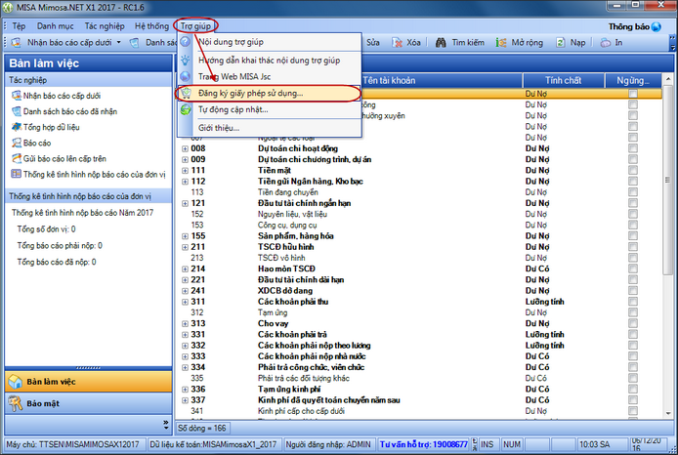Expand account 311 Các khoản phải thu
Image resolution: width=678 pixels, height=455 pixels.
[x=185, y=302]
